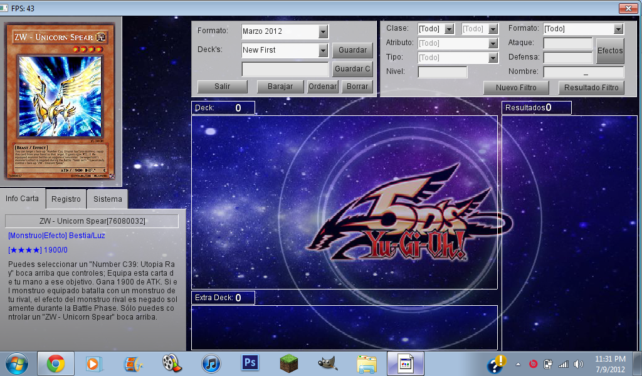The image size is (642, 376).
Task: Click the text [Monstruo|Efecto] Bestia/Luz
Action: 56,236
